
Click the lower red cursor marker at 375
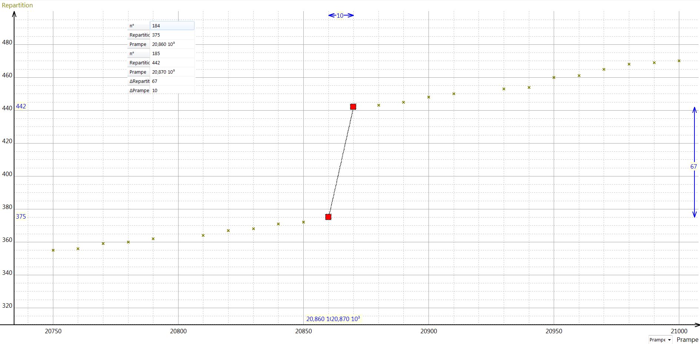328,217
